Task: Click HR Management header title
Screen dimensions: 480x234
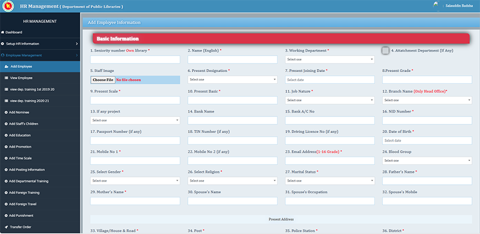Action: (39, 6)
